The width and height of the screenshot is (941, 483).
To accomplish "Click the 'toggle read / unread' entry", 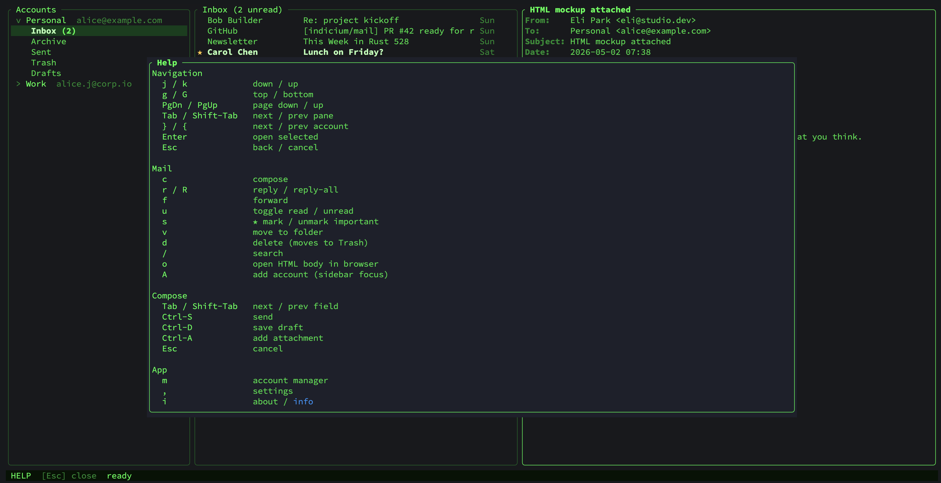I will pos(303,211).
